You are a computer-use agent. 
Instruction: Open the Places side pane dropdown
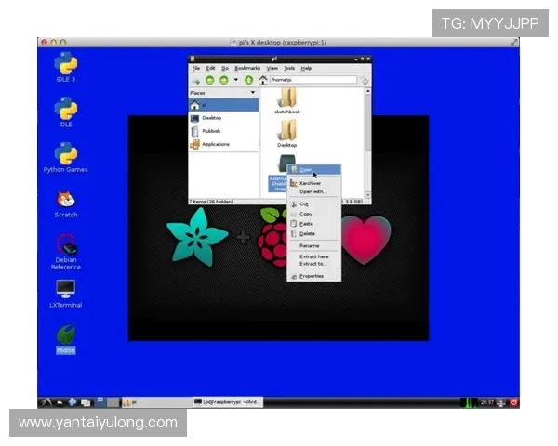coord(252,93)
